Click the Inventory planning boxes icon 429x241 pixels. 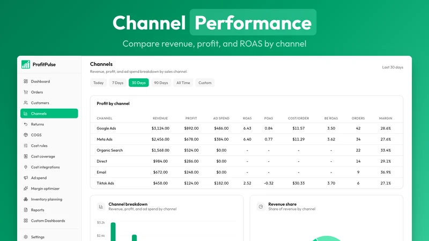(x=26, y=199)
